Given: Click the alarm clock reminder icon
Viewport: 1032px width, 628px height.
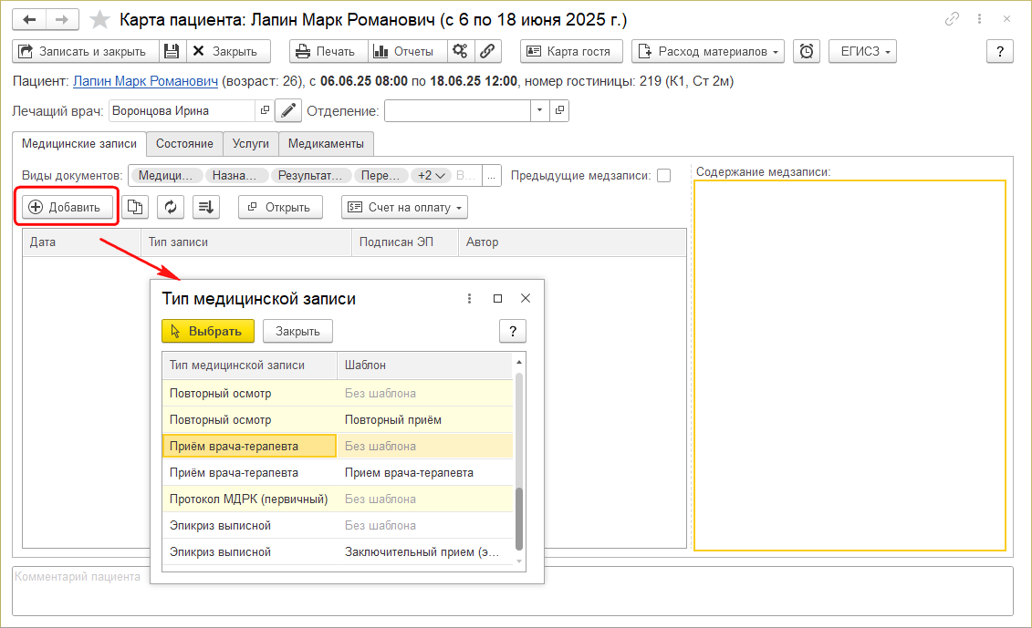Looking at the screenshot, I should (807, 52).
